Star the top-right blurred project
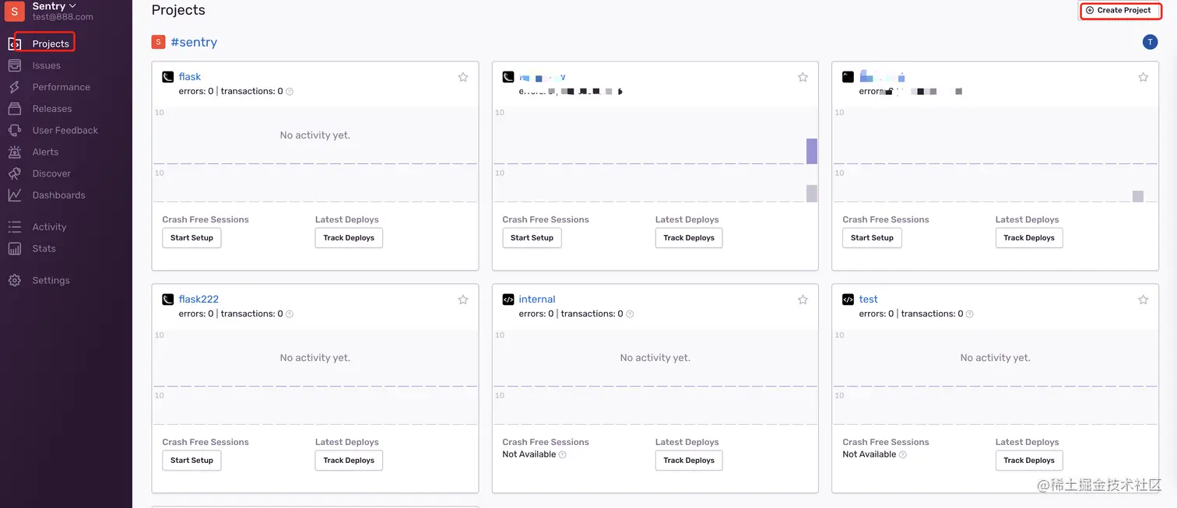The height and width of the screenshot is (508, 1177). pos(1143,77)
